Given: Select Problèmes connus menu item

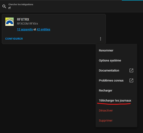Looking at the screenshot, I should [116, 80].
